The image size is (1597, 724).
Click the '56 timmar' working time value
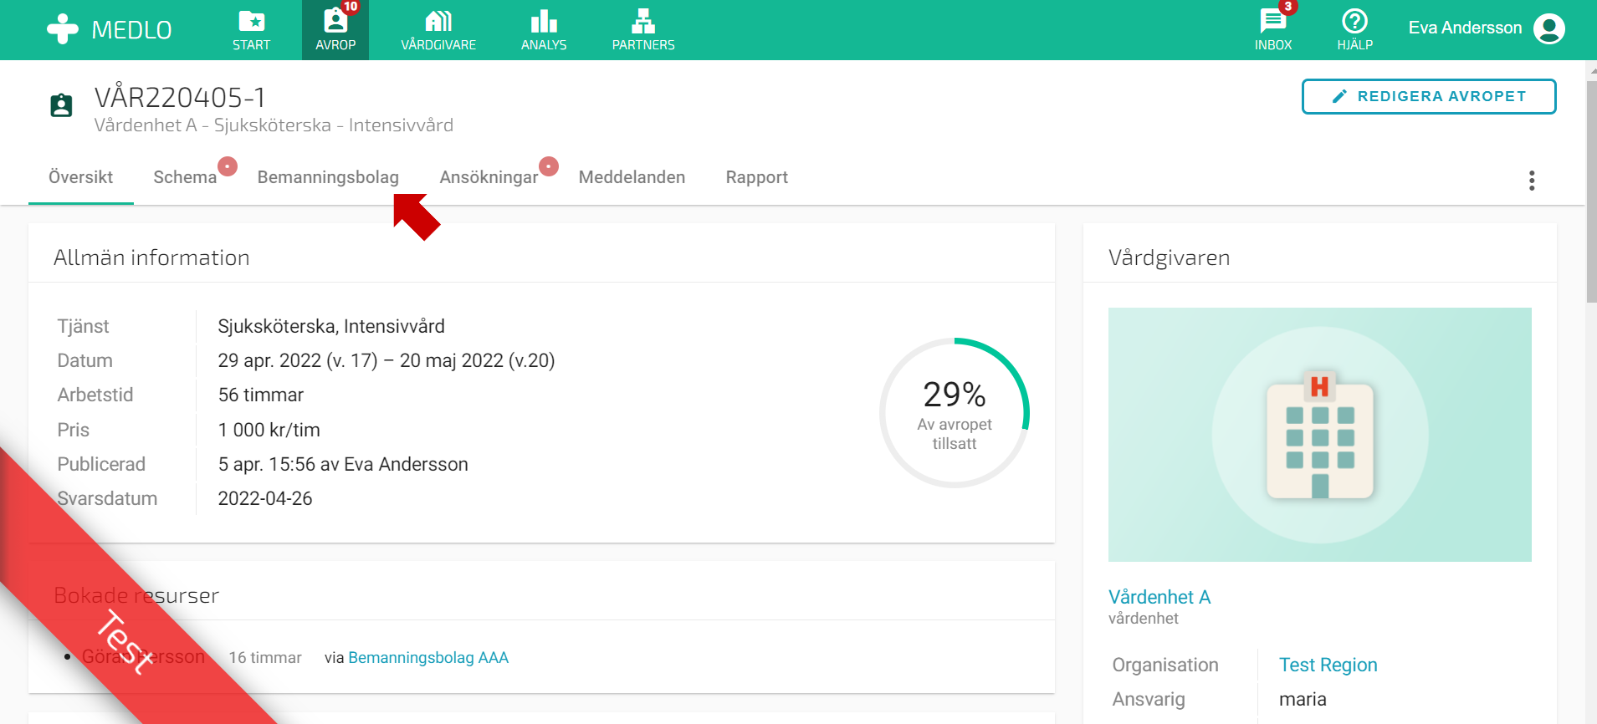261,395
